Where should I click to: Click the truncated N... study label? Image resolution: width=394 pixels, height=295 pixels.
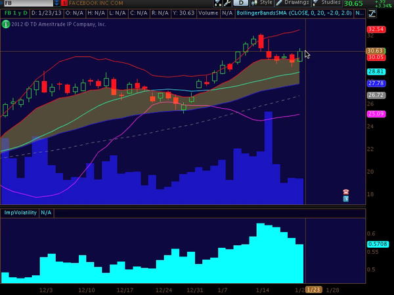pyautogui.click(x=360, y=13)
